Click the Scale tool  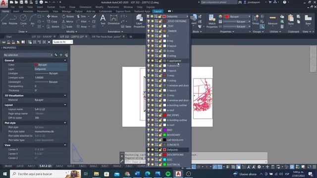pyautogui.click(x=67, y=26)
